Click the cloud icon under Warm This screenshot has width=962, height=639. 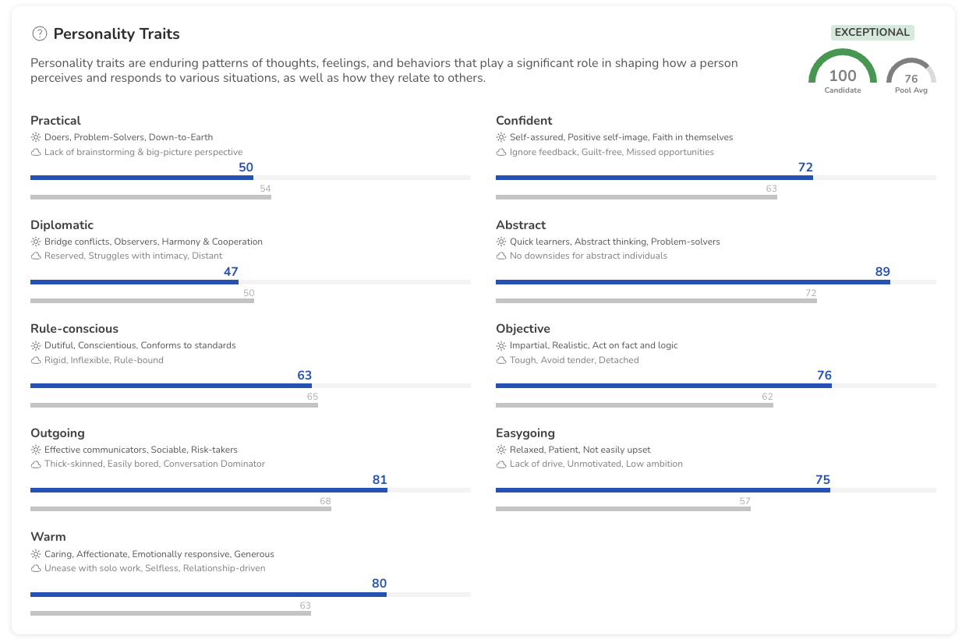click(35, 569)
